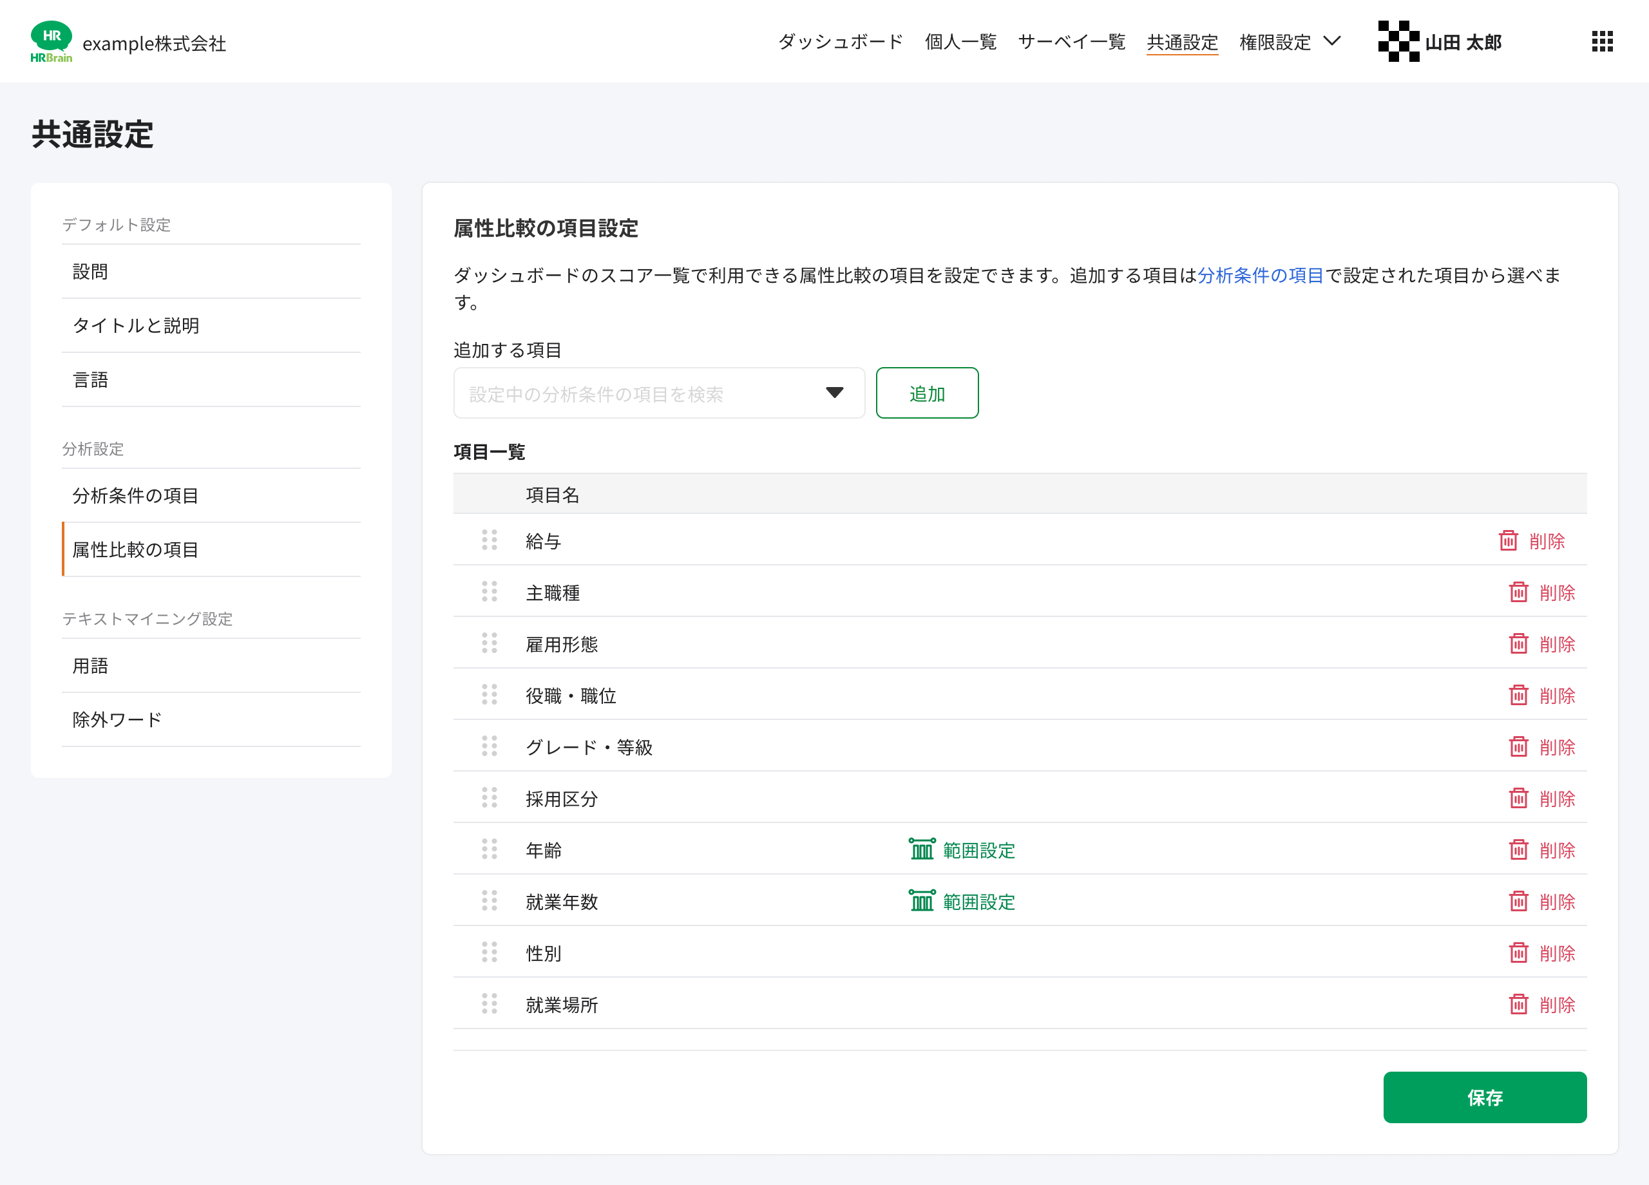This screenshot has height=1185, width=1649.
Task: Click the 山田 太郎 avatar image
Action: pos(1398,41)
